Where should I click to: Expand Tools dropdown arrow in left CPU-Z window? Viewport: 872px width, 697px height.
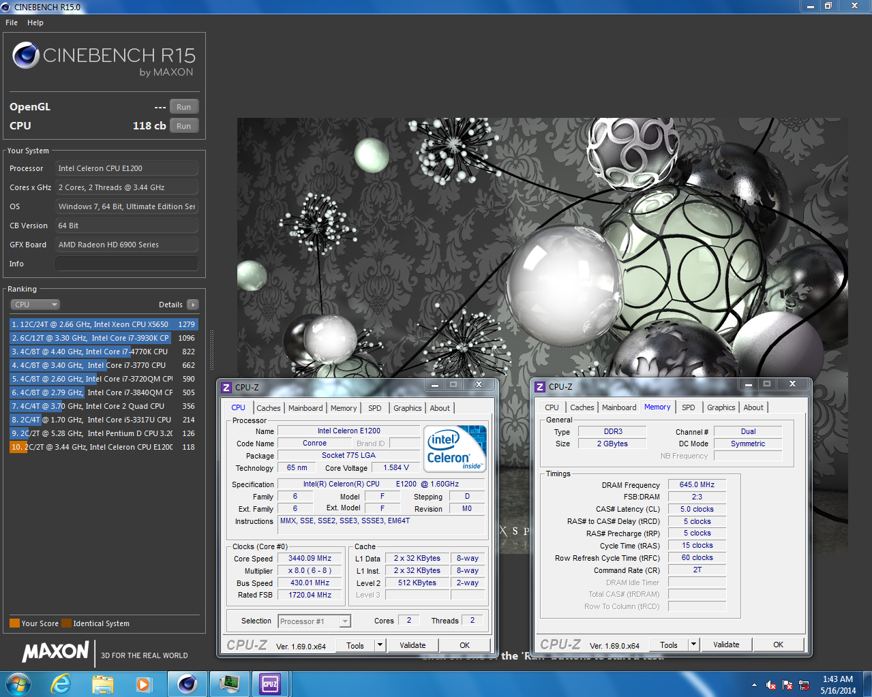point(380,645)
